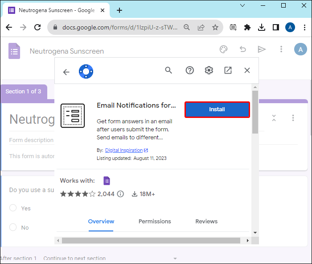
Task: Click the screenshot capture extension icon
Action: (x=233, y=27)
